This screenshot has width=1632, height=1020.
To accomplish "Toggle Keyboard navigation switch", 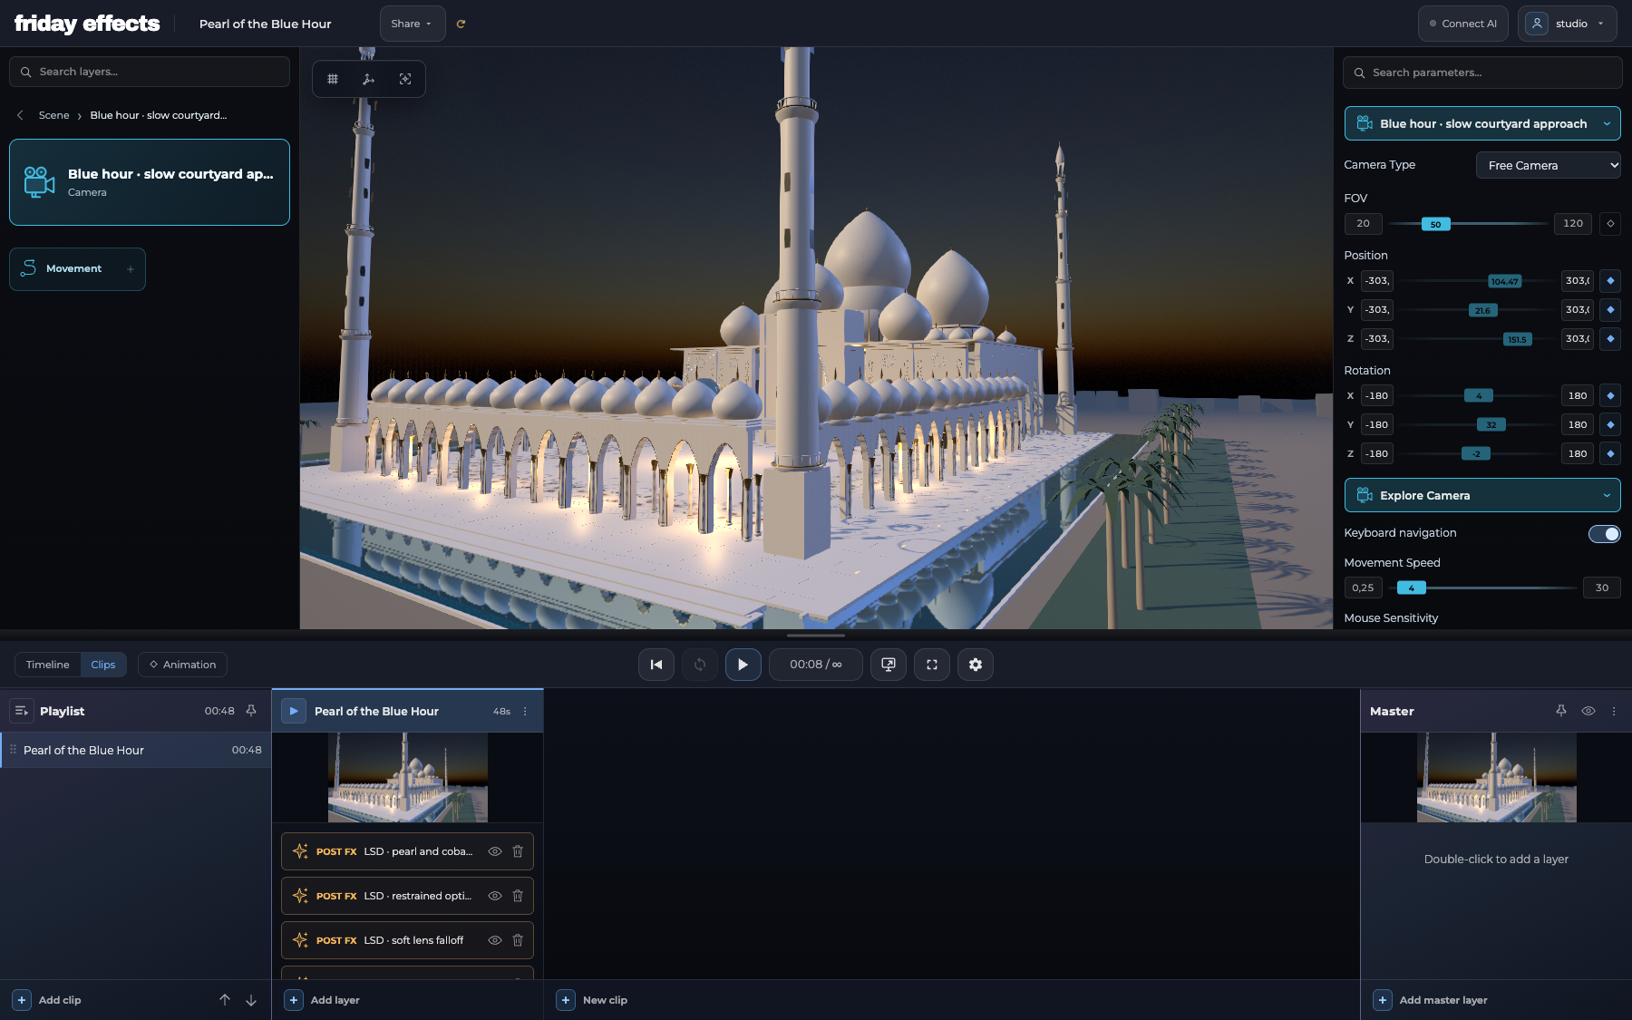I will [x=1604, y=534].
